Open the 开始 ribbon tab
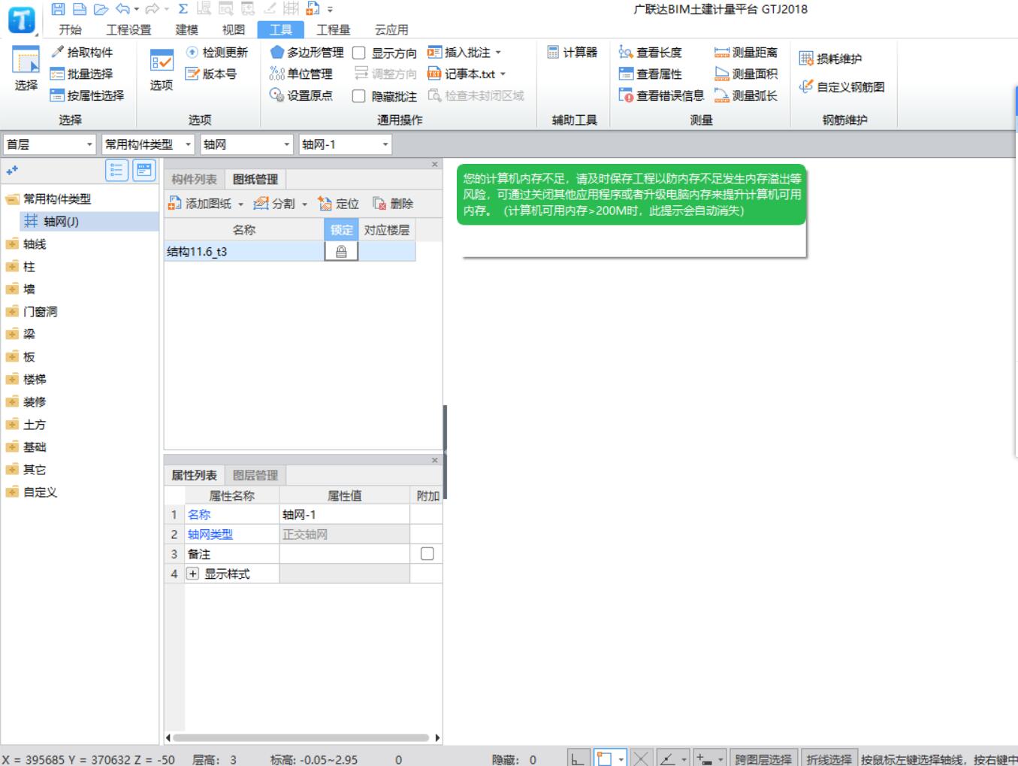This screenshot has width=1018, height=766. pos(70,29)
